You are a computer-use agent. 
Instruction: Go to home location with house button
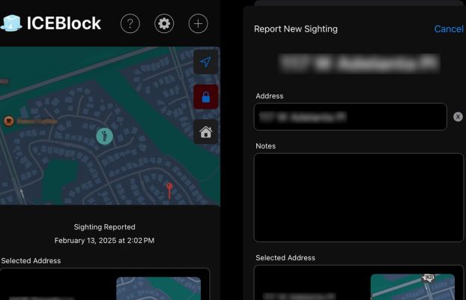click(206, 132)
